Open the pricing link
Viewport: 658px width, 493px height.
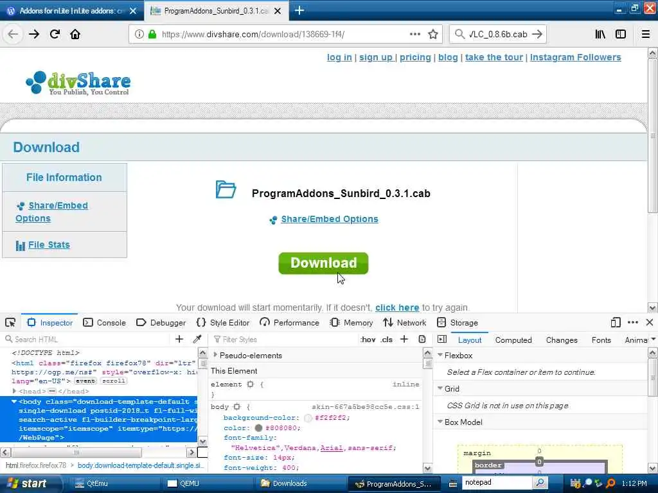coord(415,57)
